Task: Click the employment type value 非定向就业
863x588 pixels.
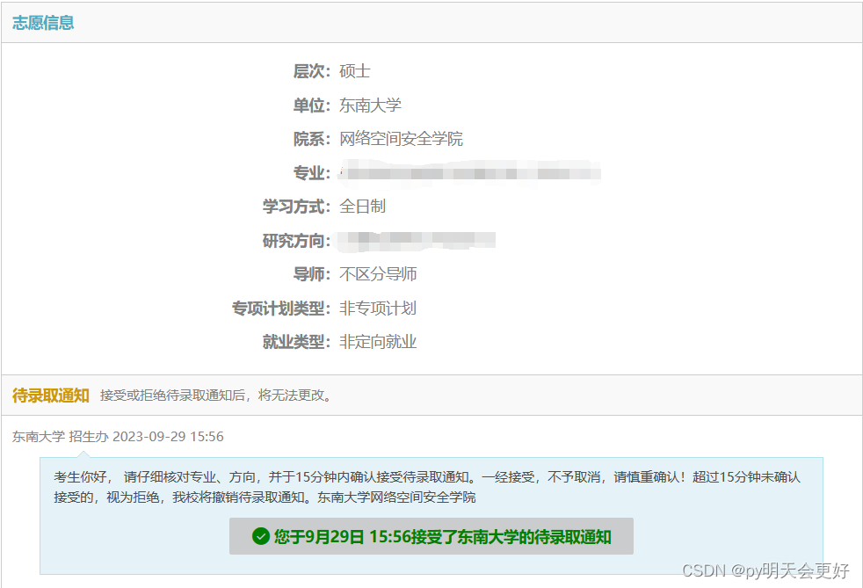Action: pos(378,342)
